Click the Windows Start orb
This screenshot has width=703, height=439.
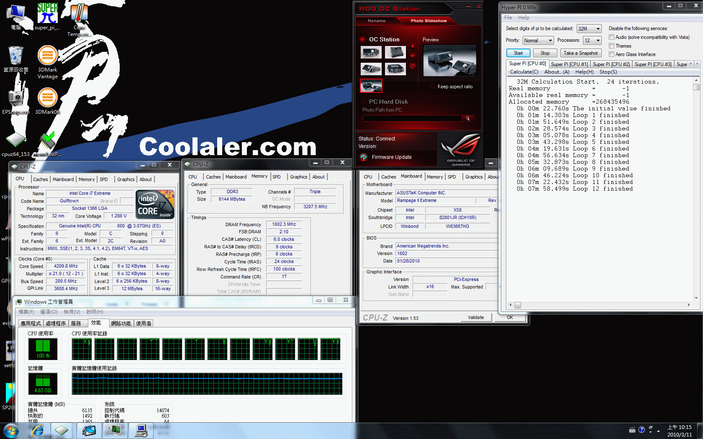pos(11,430)
